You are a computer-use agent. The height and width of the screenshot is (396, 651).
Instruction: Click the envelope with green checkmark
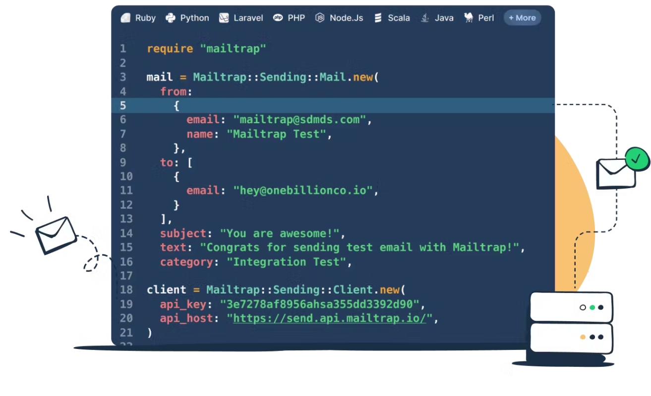click(622, 168)
